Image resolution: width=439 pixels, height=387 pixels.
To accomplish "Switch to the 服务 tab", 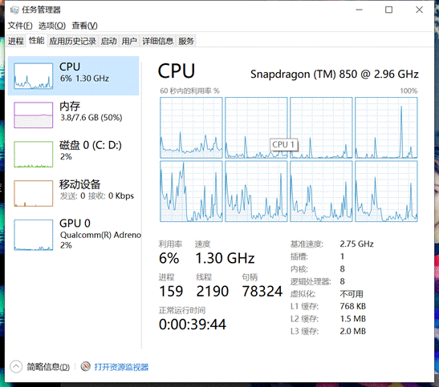I will pyautogui.click(x=186, y=41).
